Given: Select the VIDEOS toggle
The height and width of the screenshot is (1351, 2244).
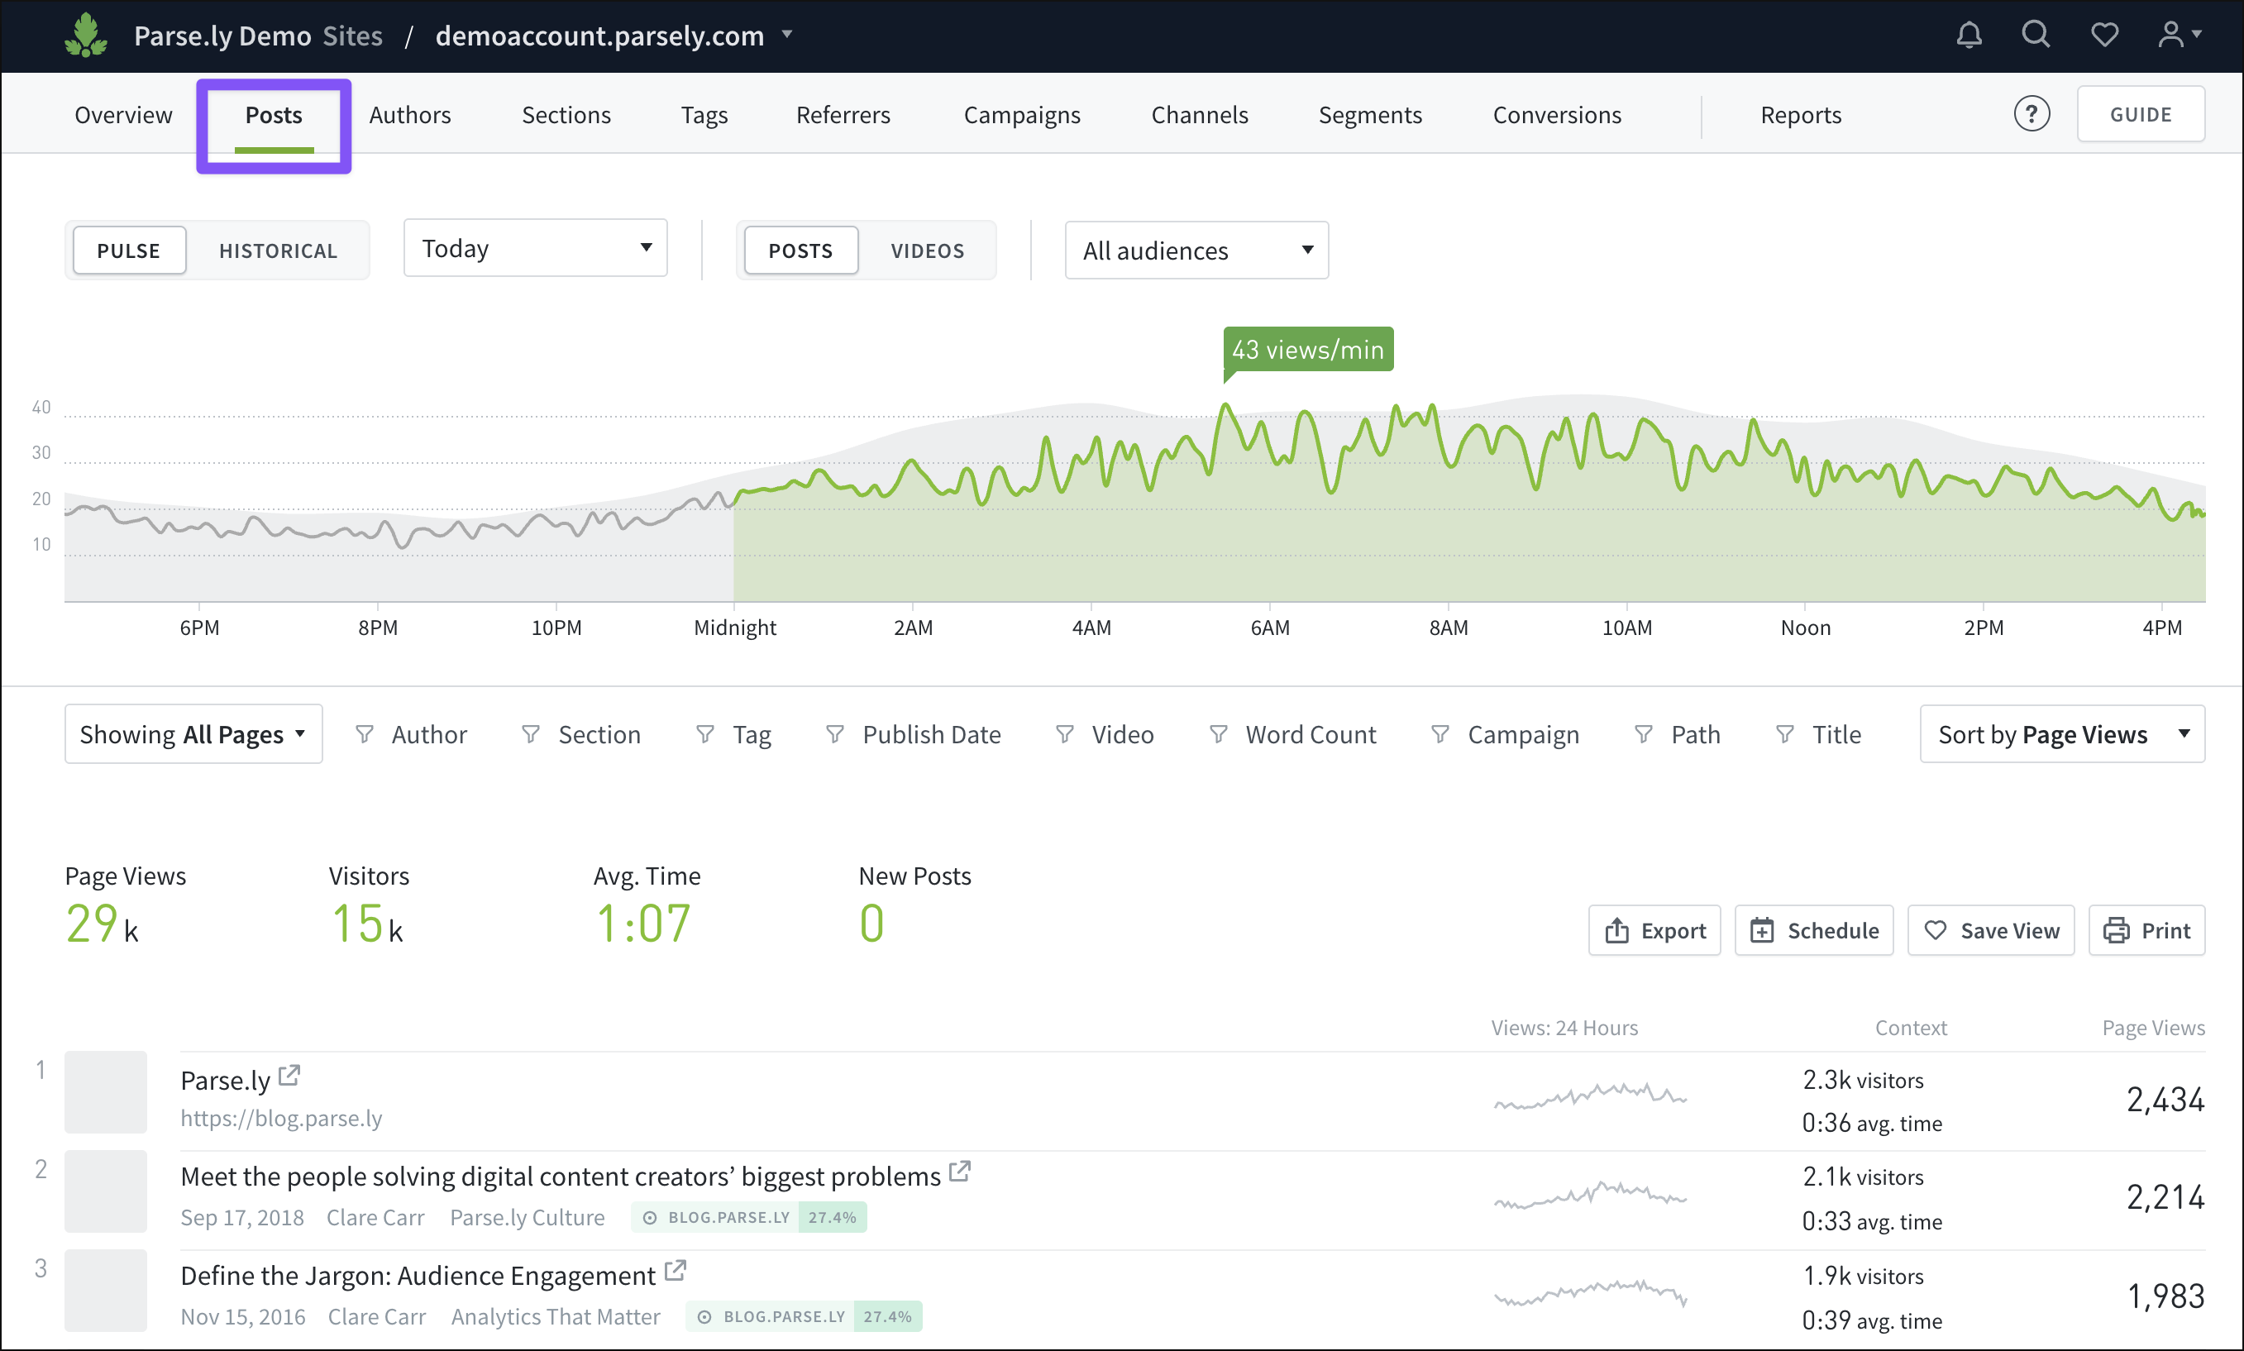Looking at the screenshot, I should pyautogui.click(x=928, y=251).
